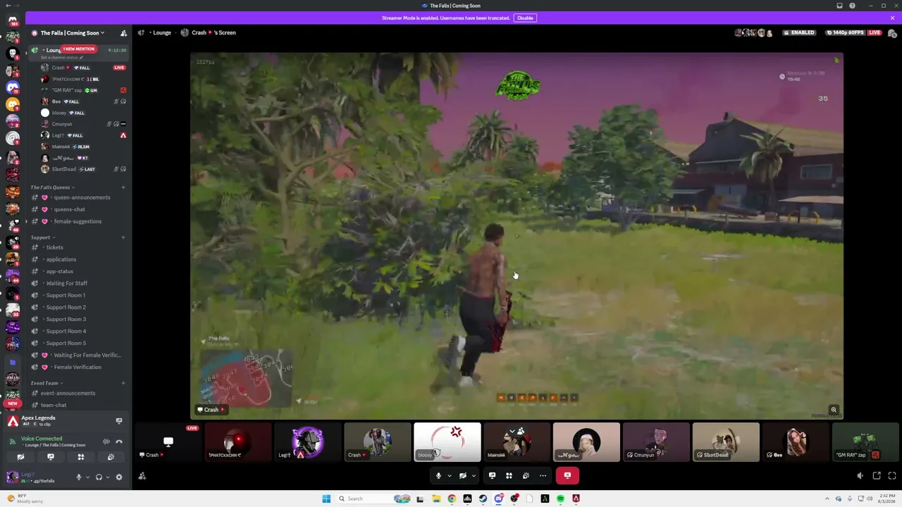Toggle the camera in the call controls bar

click(x=463, y=476)
